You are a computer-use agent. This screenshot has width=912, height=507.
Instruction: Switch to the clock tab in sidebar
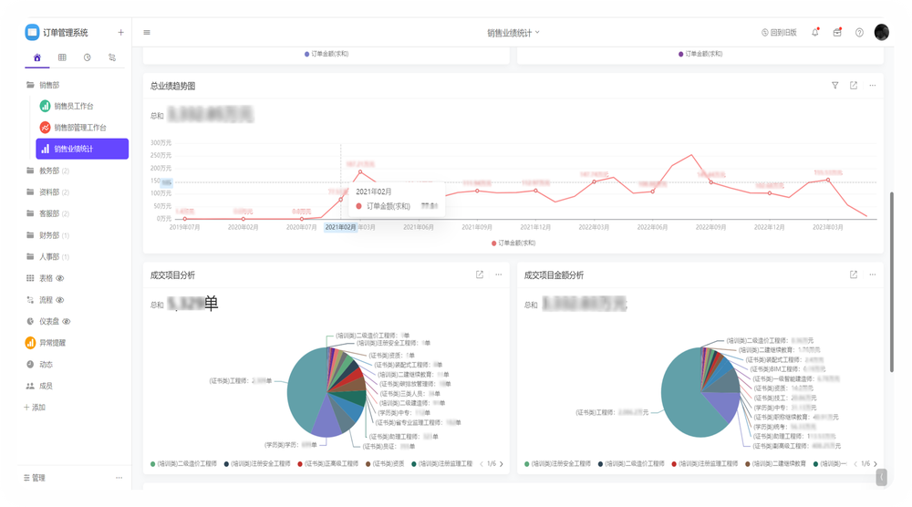88,57
